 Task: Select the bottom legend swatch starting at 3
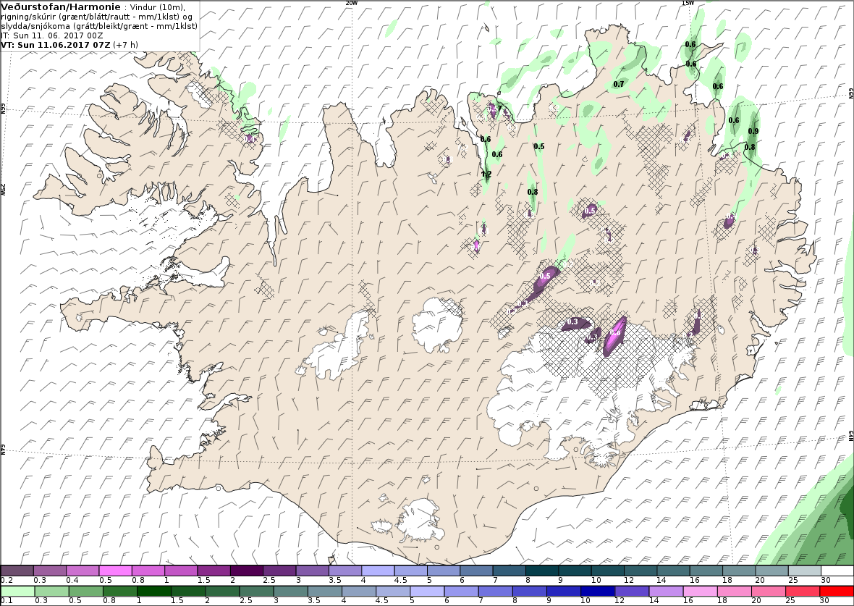(x=291, y=592)
